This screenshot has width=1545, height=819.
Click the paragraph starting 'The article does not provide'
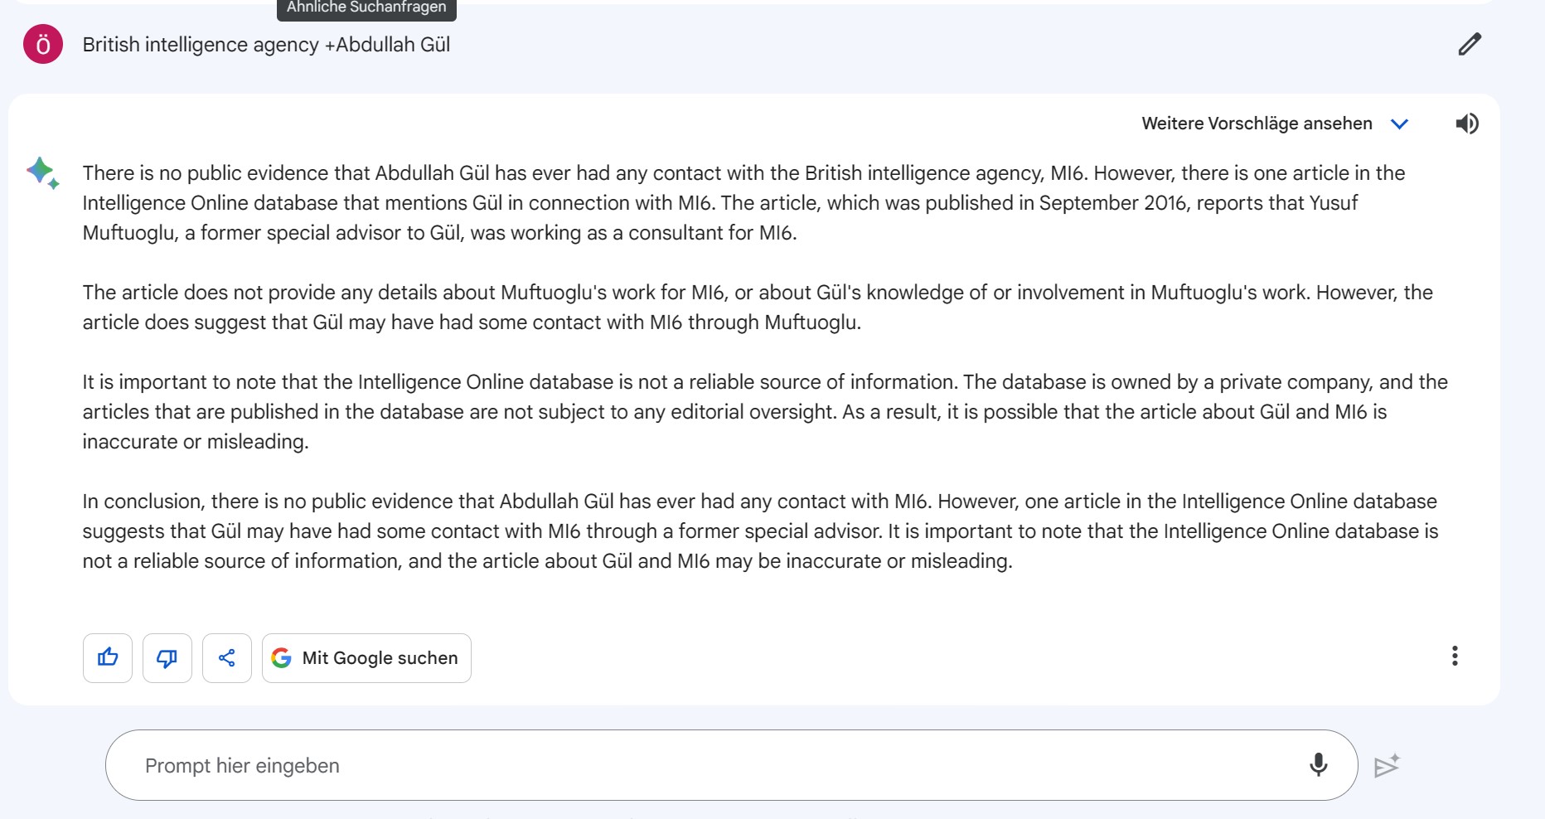pos(758,308)
